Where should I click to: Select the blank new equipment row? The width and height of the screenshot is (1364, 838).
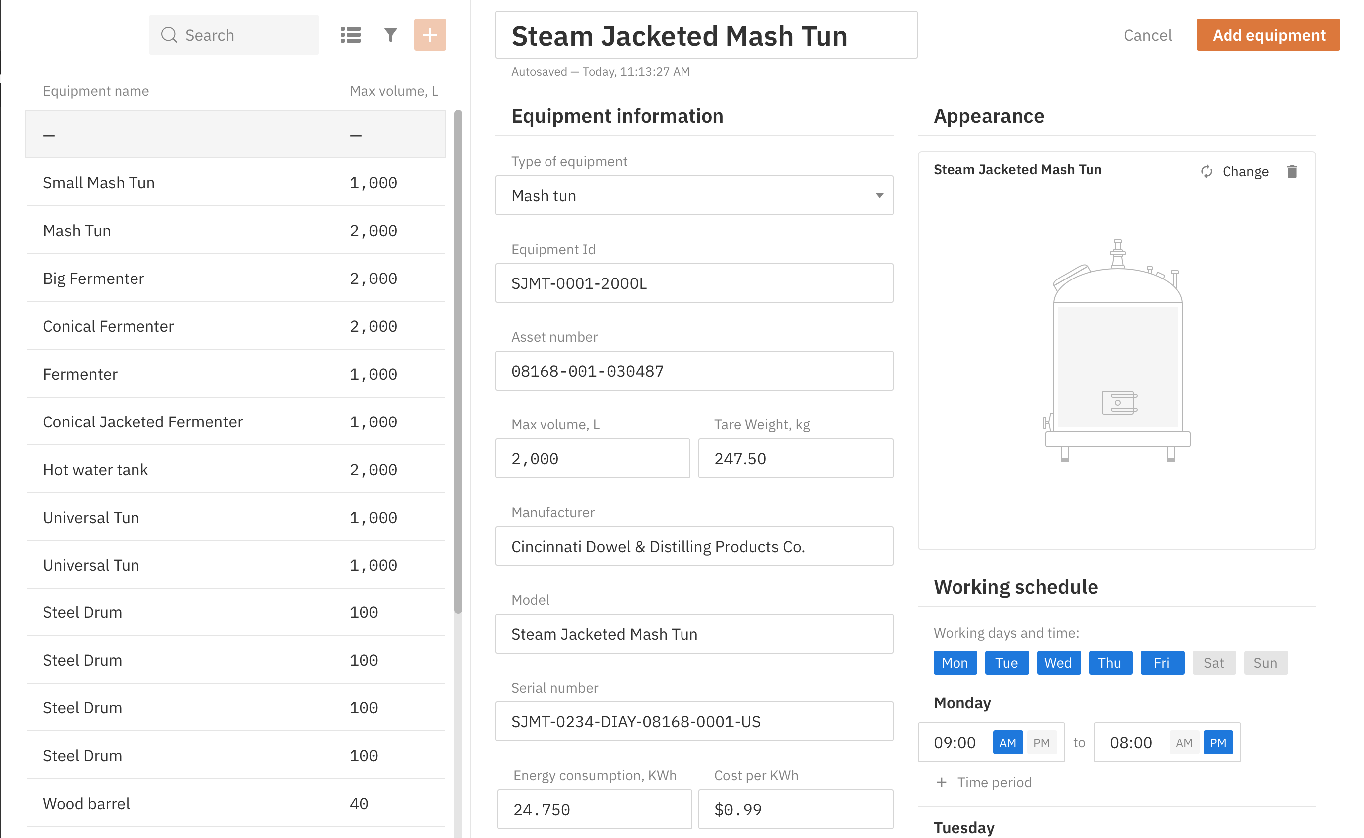tap(236, 134)
